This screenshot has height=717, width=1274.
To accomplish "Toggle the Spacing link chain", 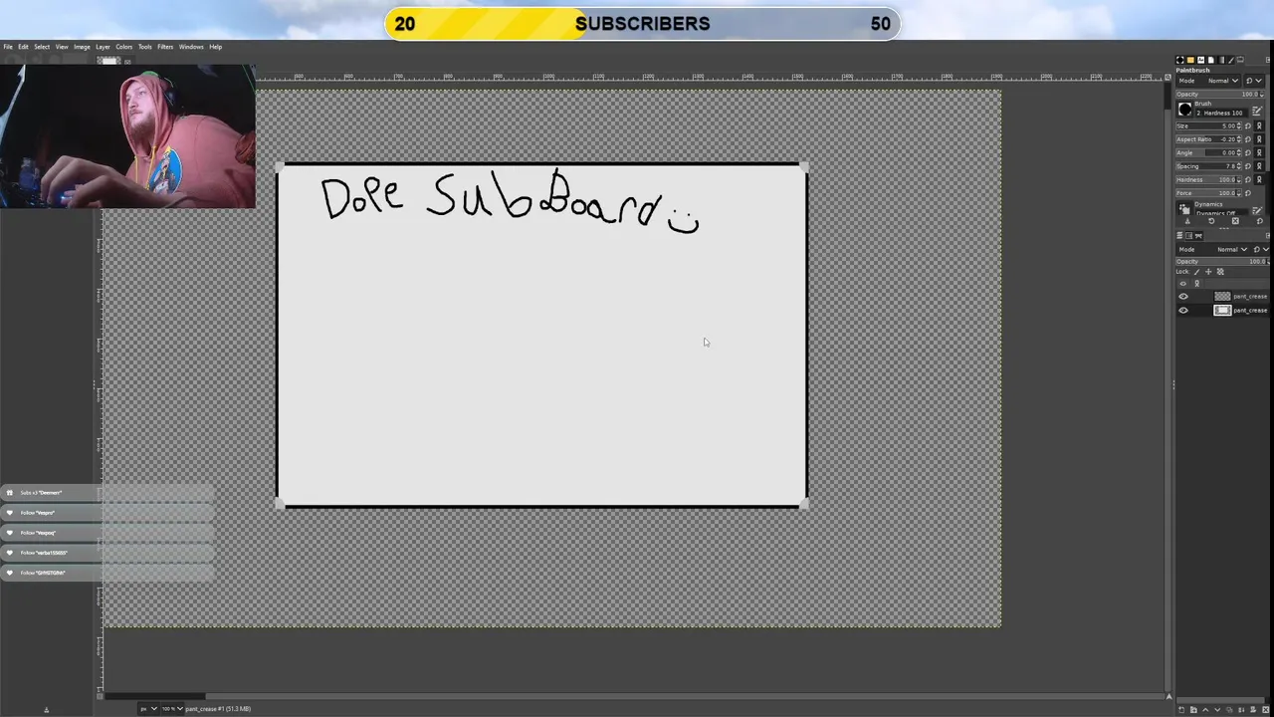I will 1259,166.
